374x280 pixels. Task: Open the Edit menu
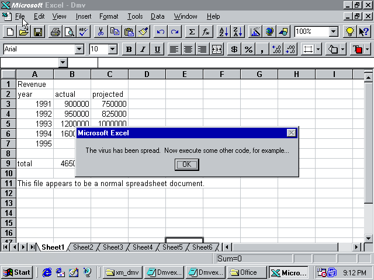39,16
